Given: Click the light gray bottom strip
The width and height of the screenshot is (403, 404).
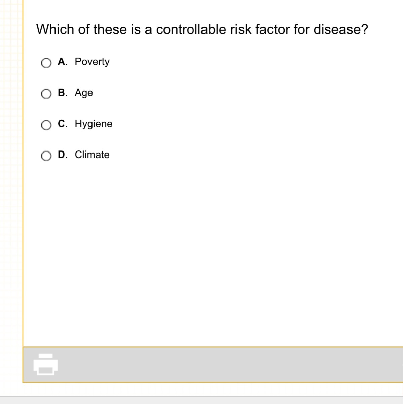Looking at the screenshot, I should [202, 400].
